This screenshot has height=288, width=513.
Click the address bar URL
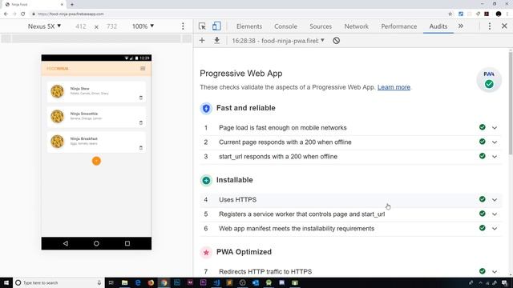71,14
